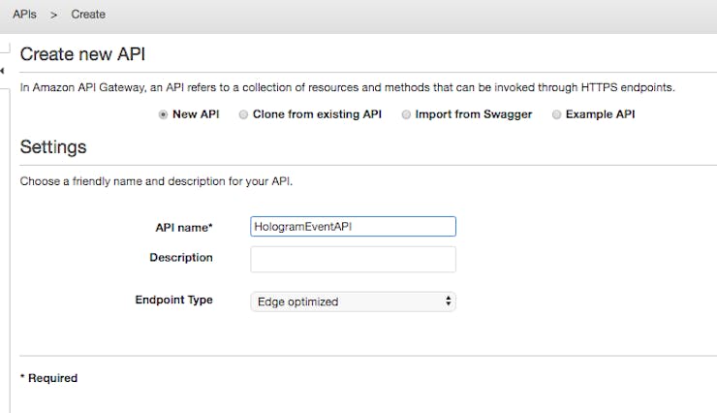This screenshot has width=717, height=413.
Task: Click the breadcrumb separator arrow after APIs
Action: coord(53,16)
